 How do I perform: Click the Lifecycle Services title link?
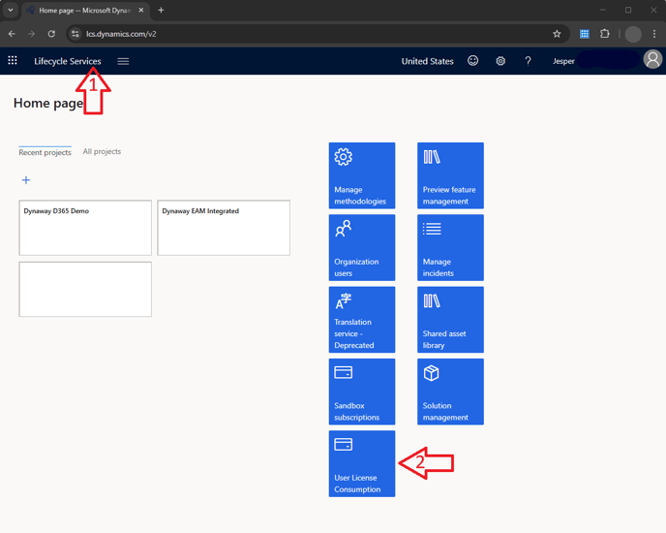click(68, 61)
